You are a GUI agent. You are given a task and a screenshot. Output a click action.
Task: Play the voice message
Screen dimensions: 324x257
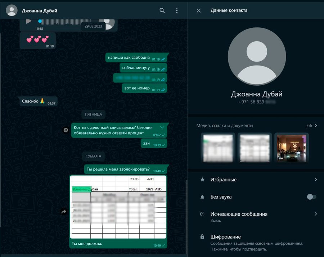(x=28, y=21)
